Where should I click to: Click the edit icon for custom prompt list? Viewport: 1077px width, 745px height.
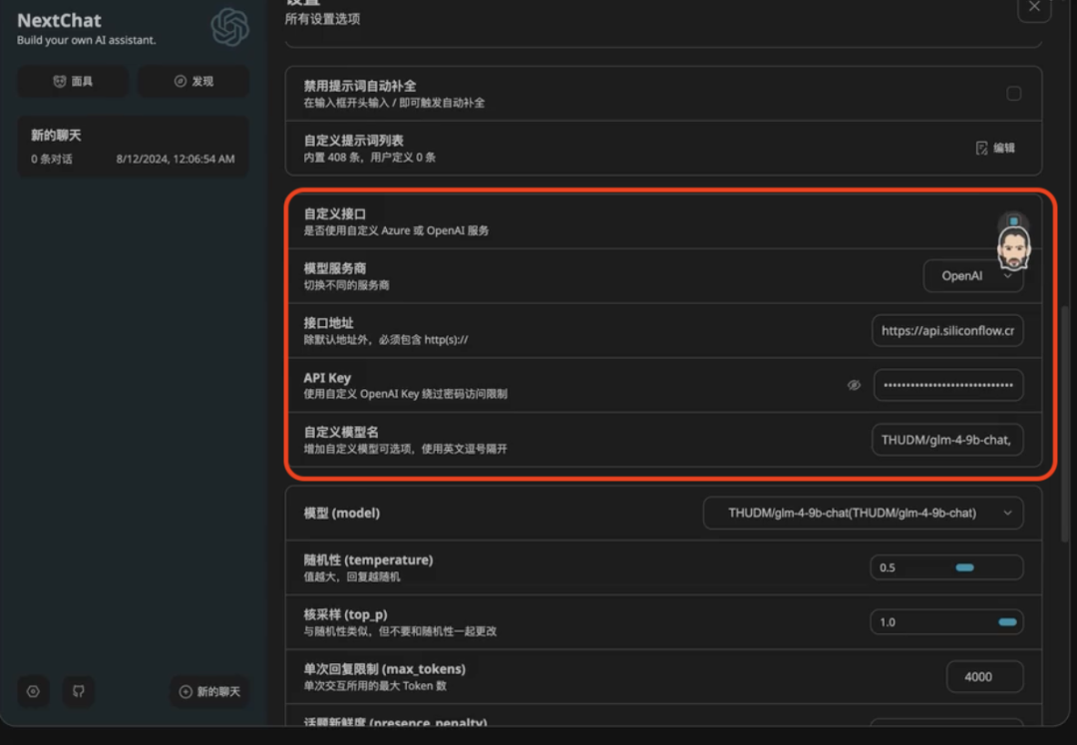pyautogui.click(x=981, y=148)
